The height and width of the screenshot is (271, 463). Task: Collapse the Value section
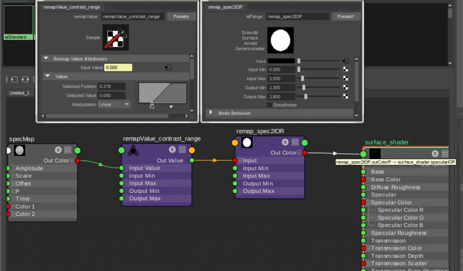(47, 77)
